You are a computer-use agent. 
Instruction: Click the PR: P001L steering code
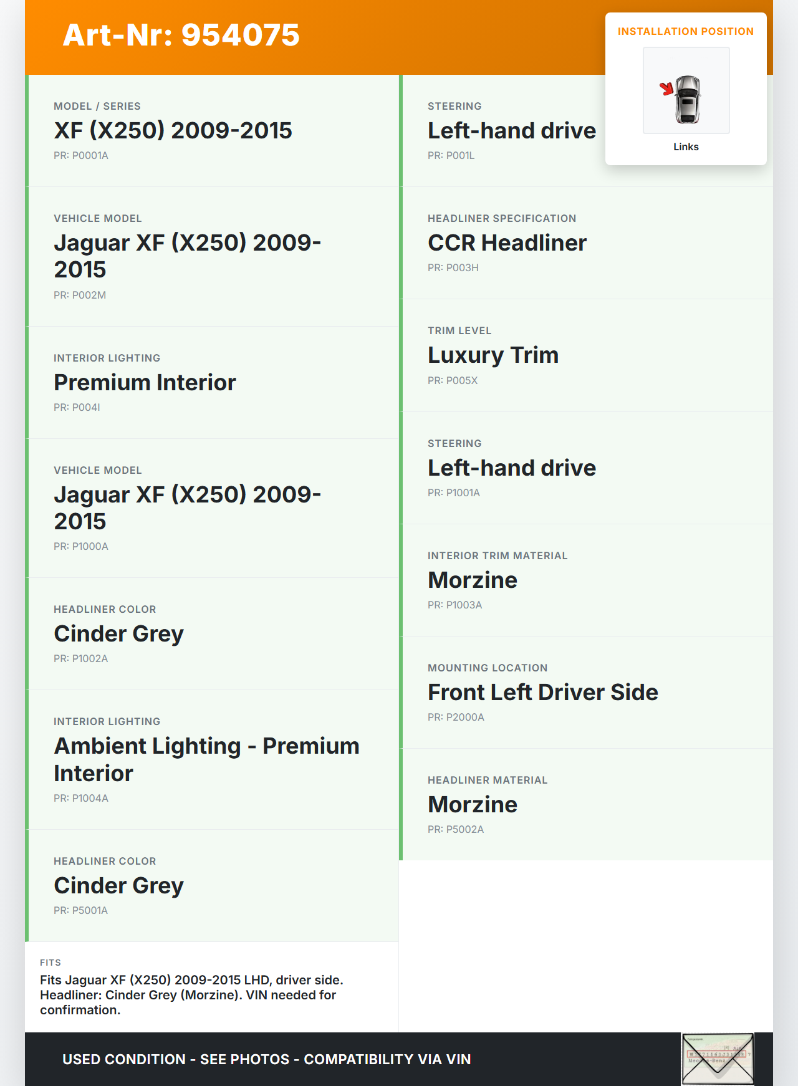451,156
